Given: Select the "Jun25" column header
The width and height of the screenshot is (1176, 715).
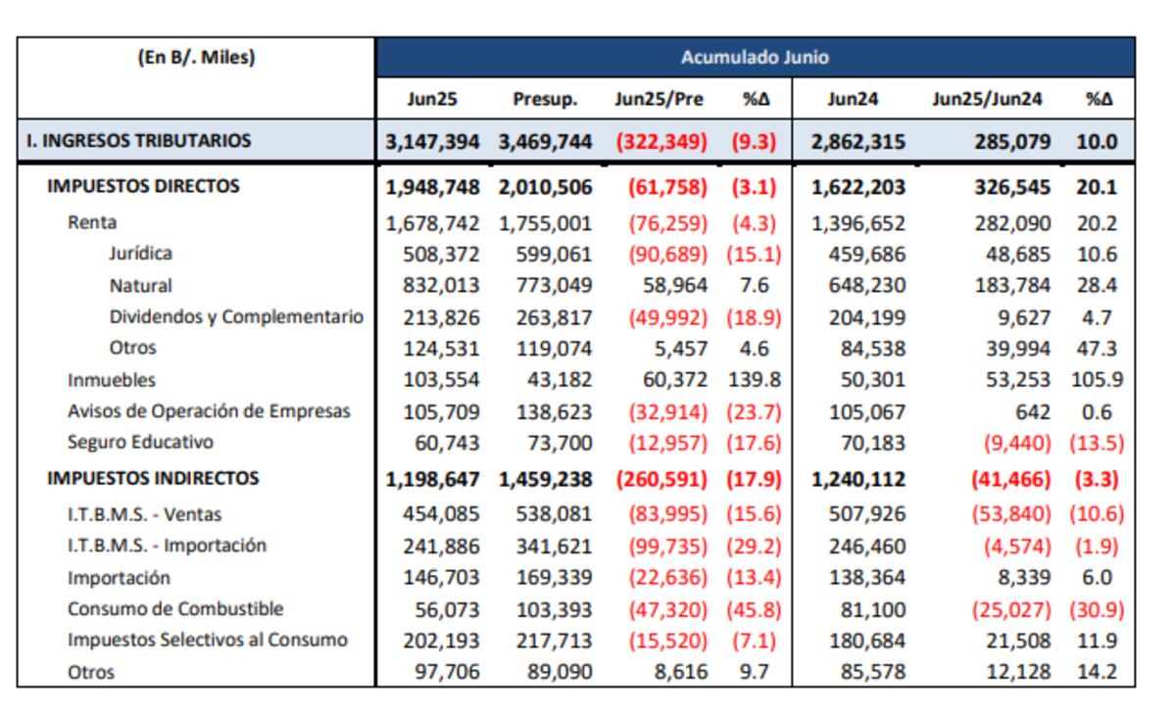Looking at the screenshot, I should (432, 100).
